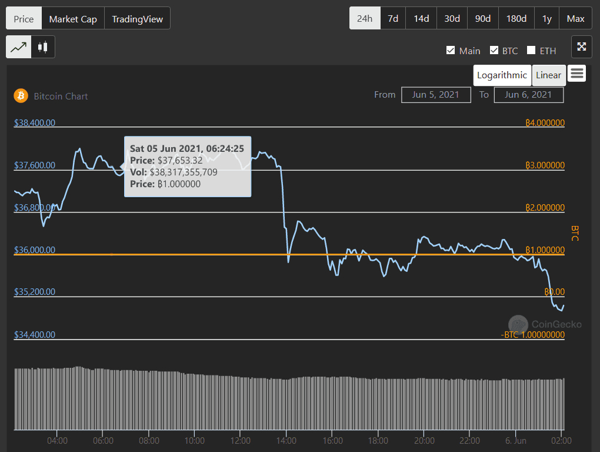The width and height of the screenshot is (600, 452).
Task: Open fullscreen chart mode
Action: point(581,47)
